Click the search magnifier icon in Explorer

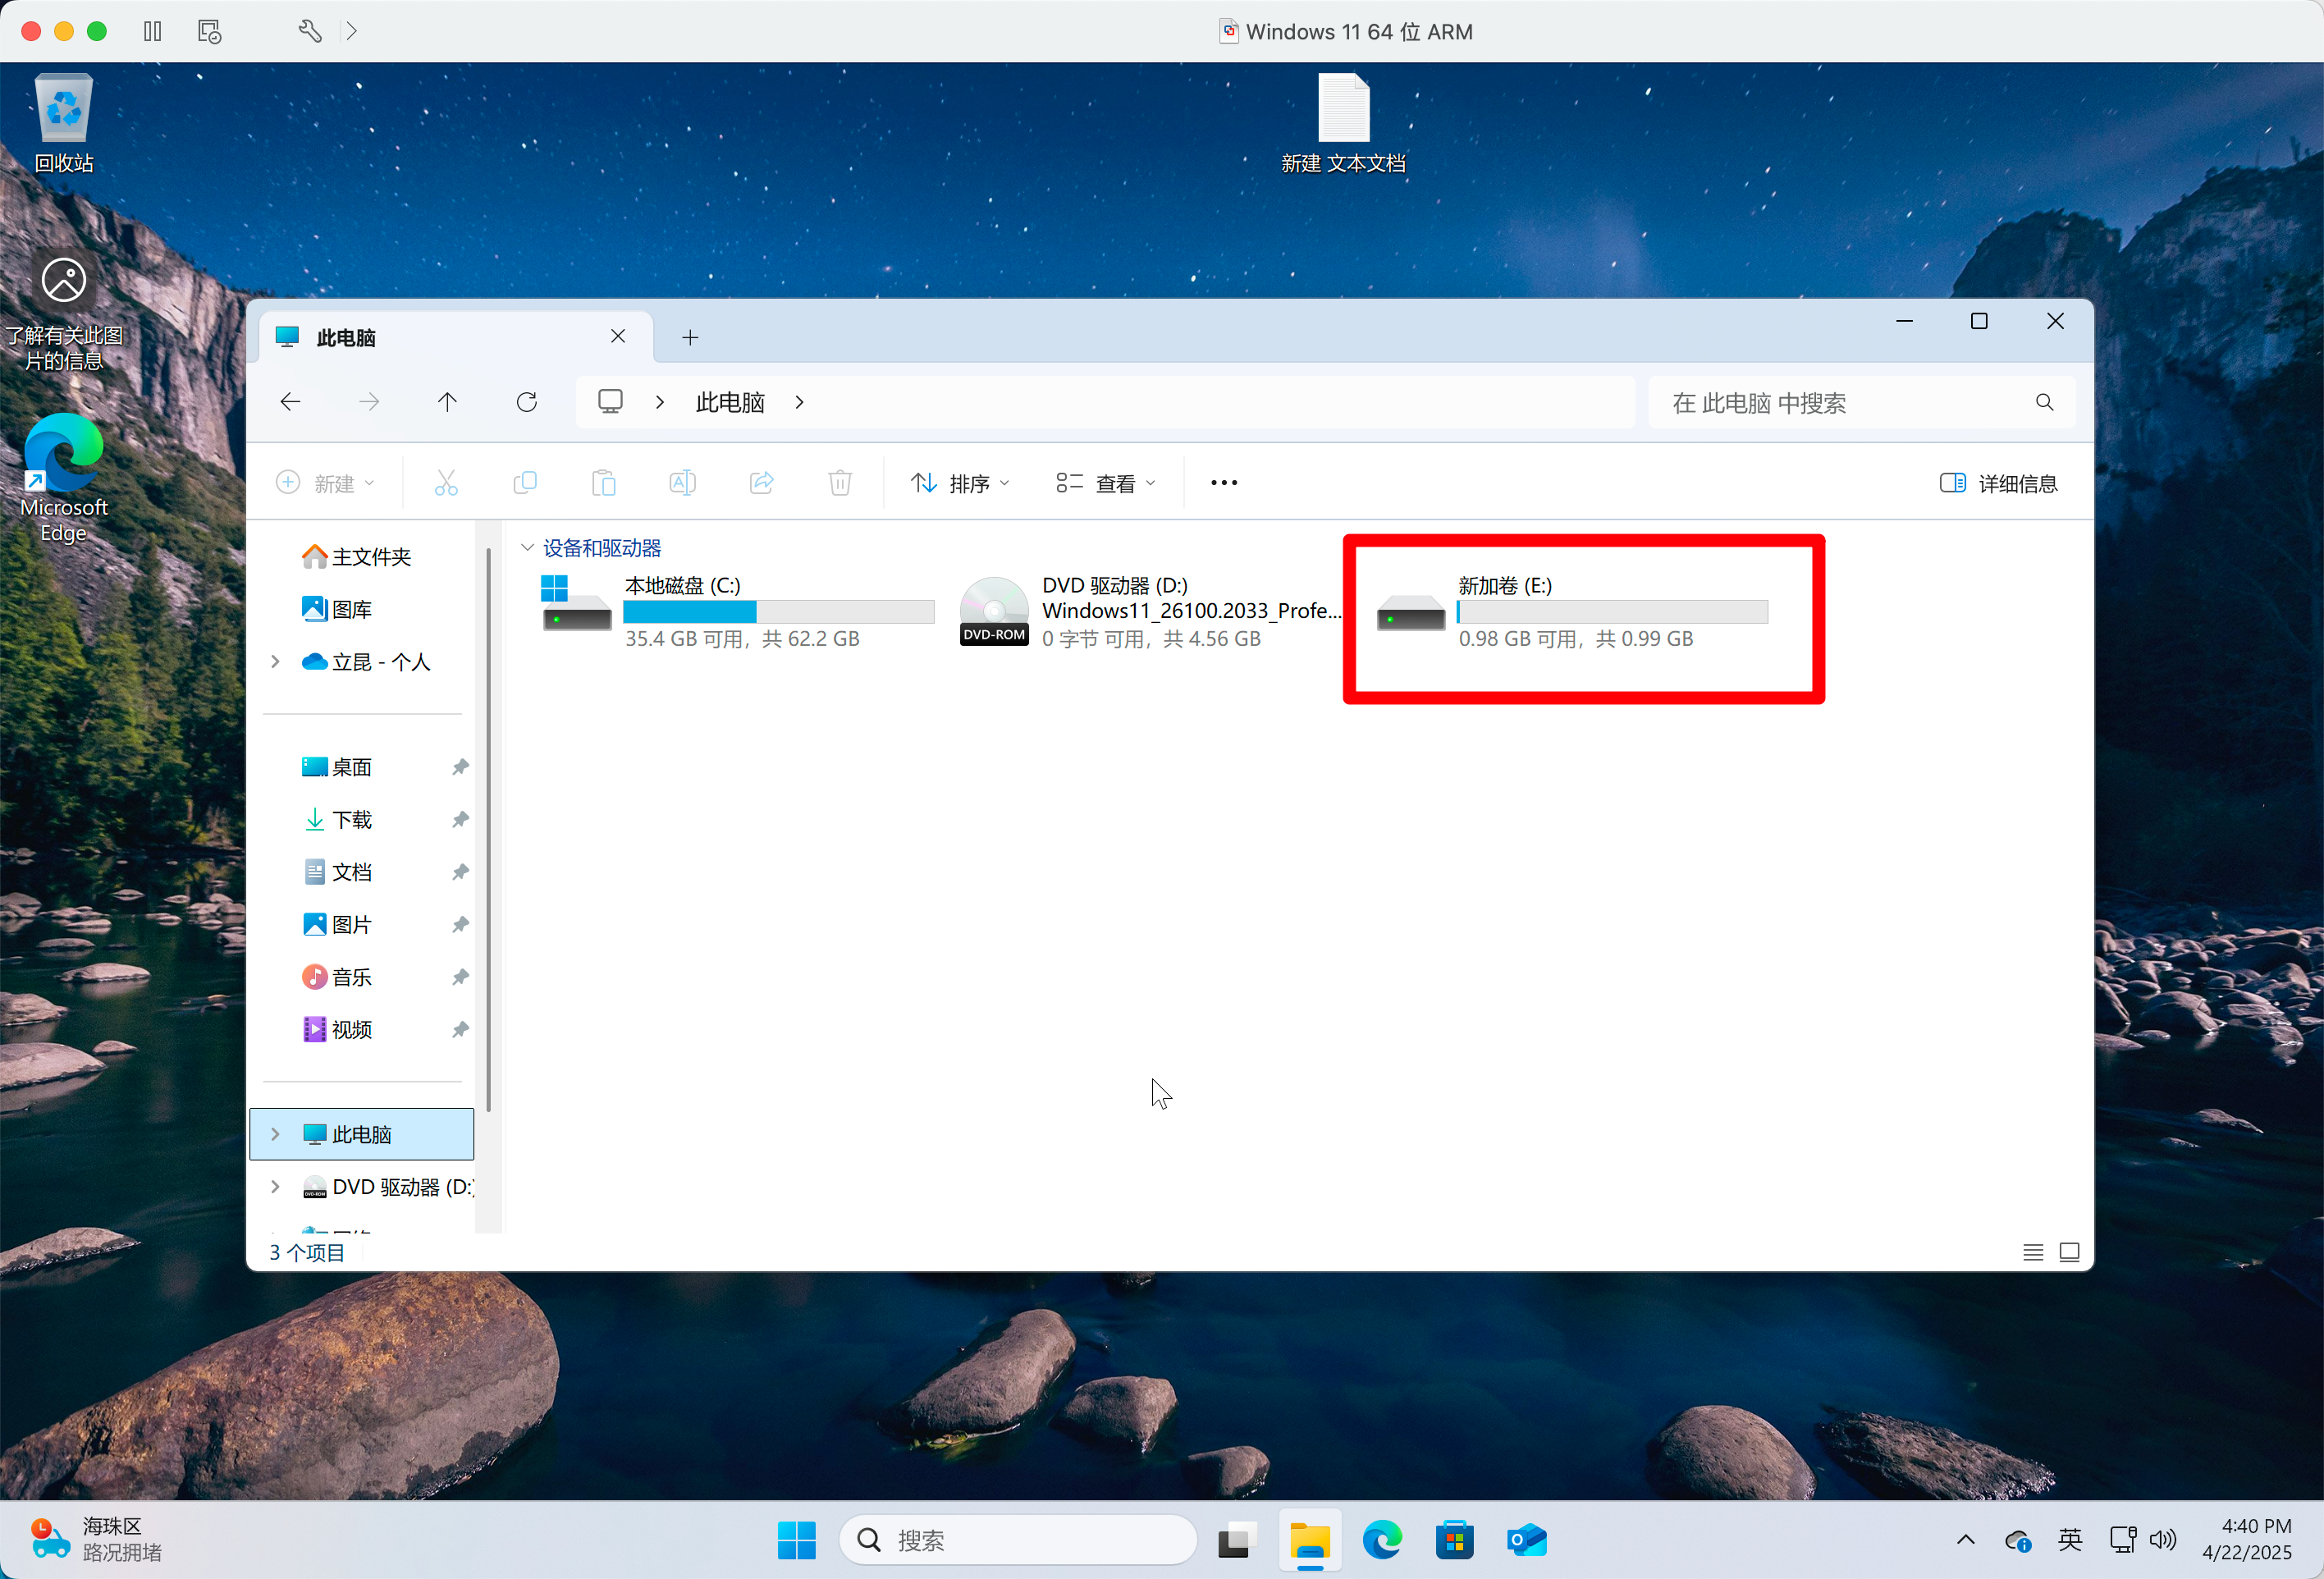2044,402
